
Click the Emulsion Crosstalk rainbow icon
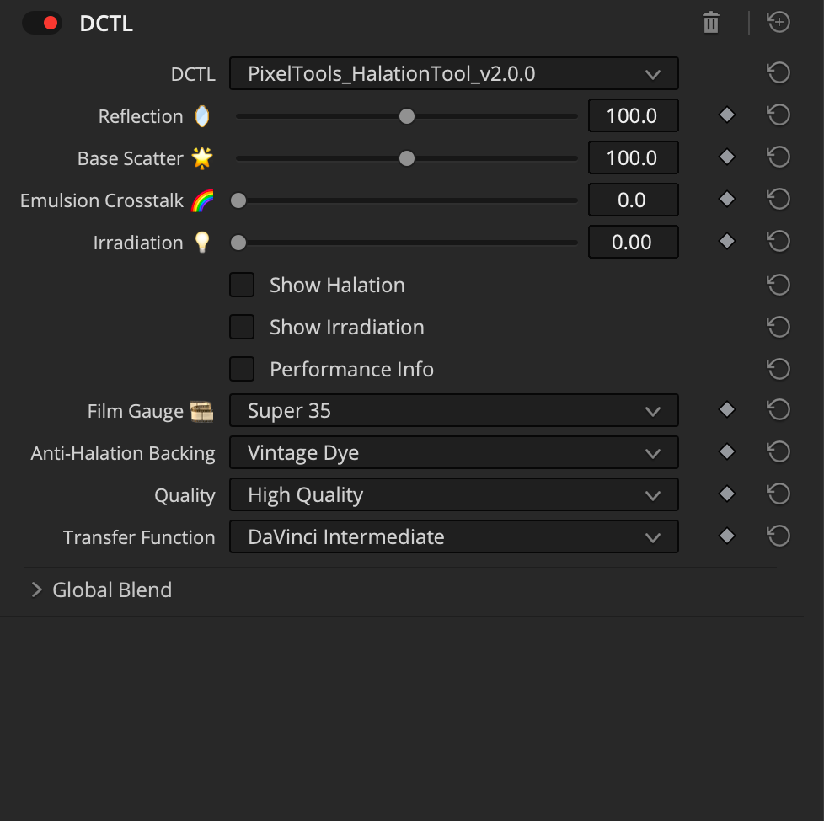202,200
